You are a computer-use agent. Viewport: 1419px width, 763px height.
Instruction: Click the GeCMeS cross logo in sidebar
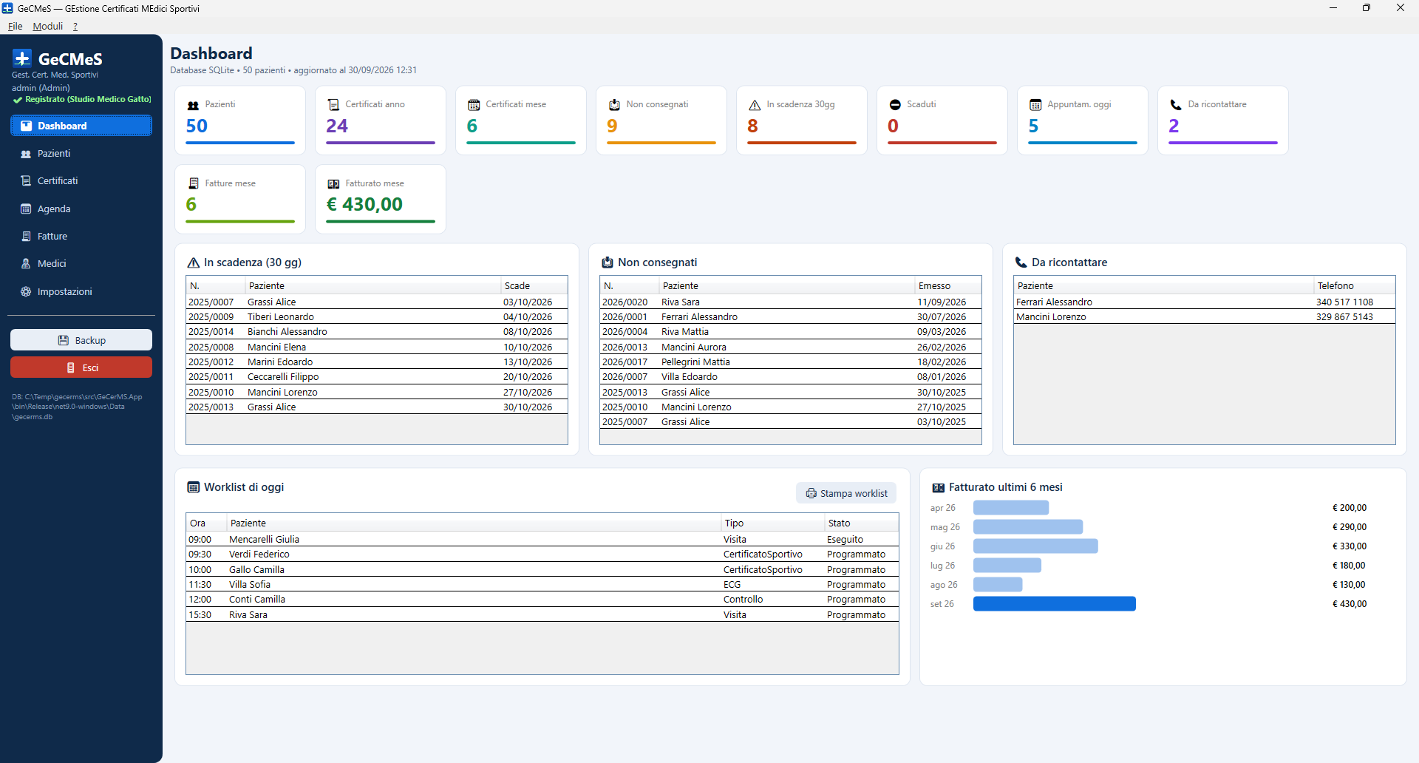tap(22, 58)
